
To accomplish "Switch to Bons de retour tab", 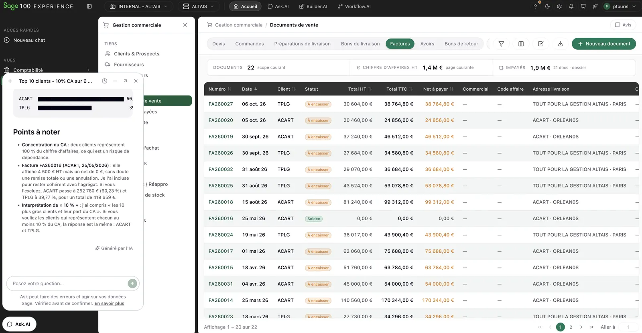I will coord(461,44).
